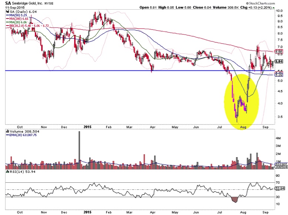Click the 2M volume axis label
Viewport: 288px width, 215px height.
click(278, 154)
